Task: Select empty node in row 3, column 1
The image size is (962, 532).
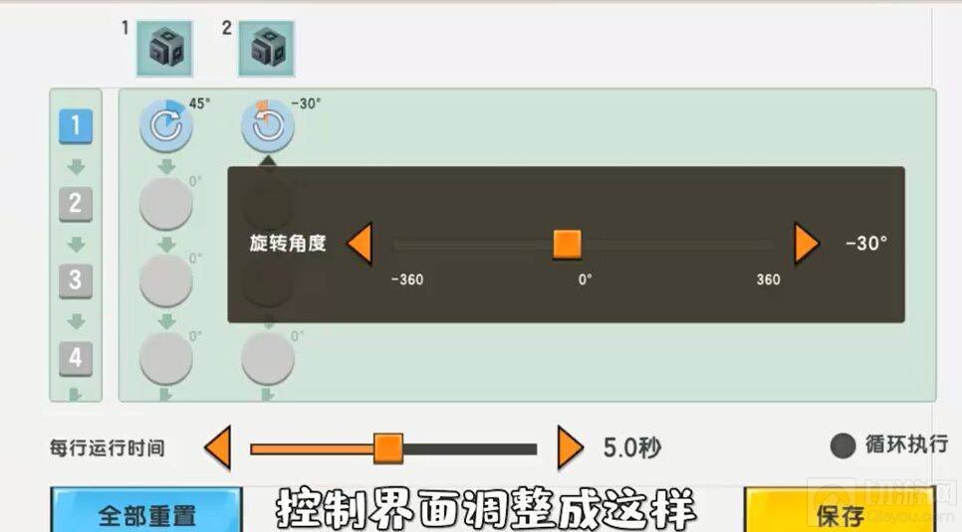Action: 165,280
